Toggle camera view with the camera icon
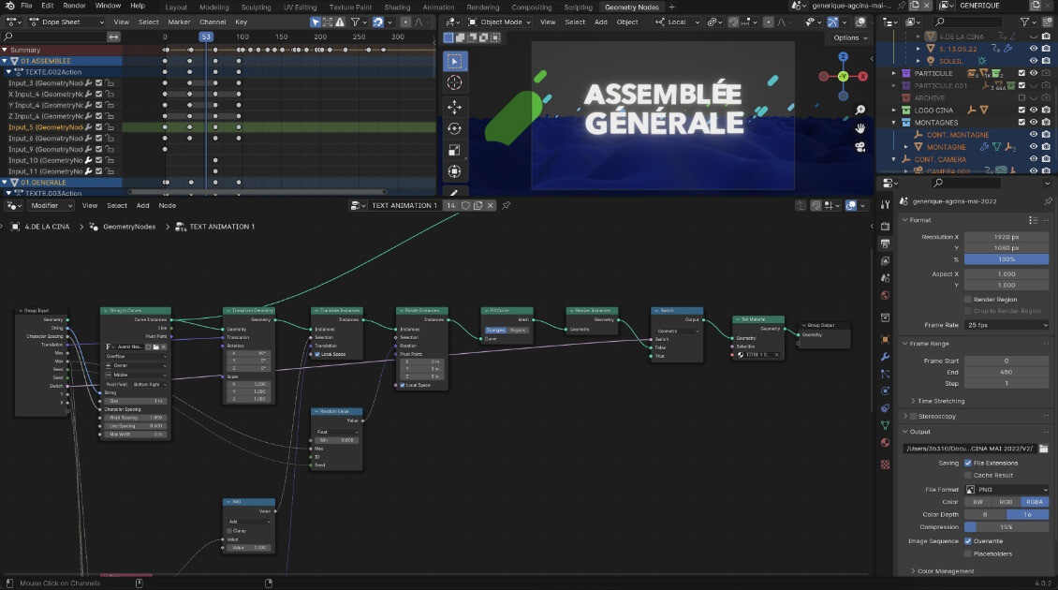 pyautogui.click(x=860, y=146)
